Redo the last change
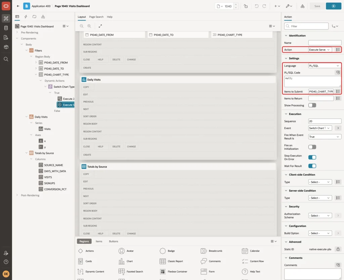 coord(264,6)
